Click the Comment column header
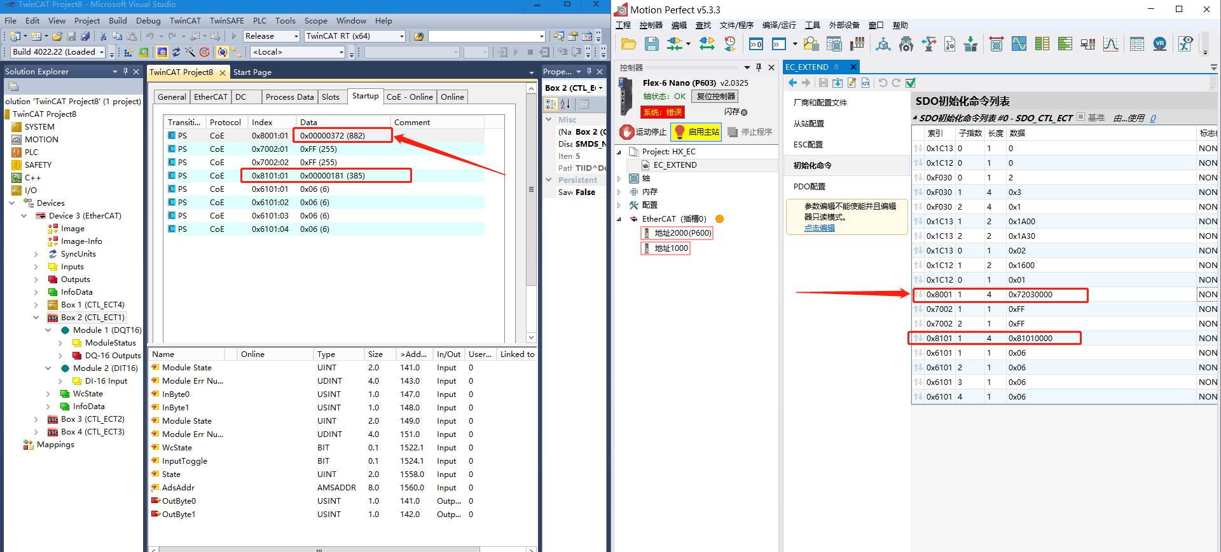The width and height of the screenshot is (1221, 552). pos(438,123)
